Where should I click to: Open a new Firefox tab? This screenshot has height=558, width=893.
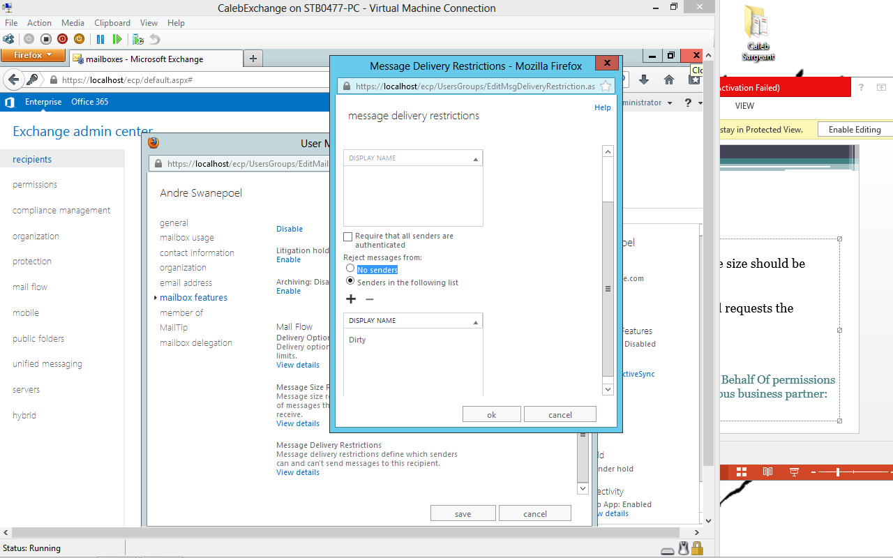tap(253, 59)
